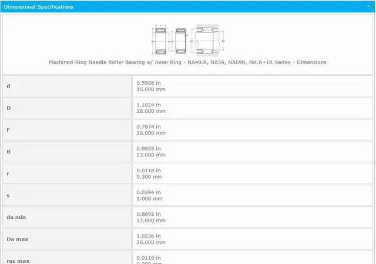
Task: Collapse the Dimensional Specifications panel
Action: (x=368, y=7)
